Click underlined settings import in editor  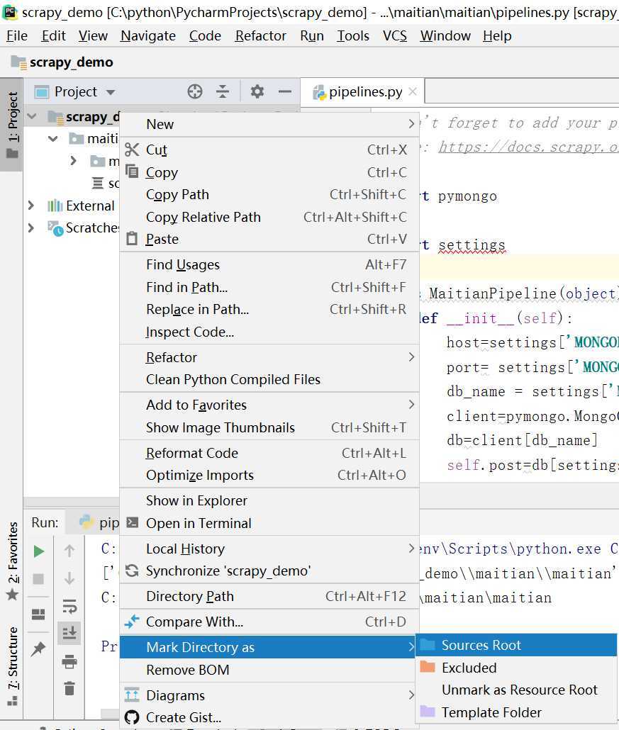pyautogui.click(x=472, y=245)
